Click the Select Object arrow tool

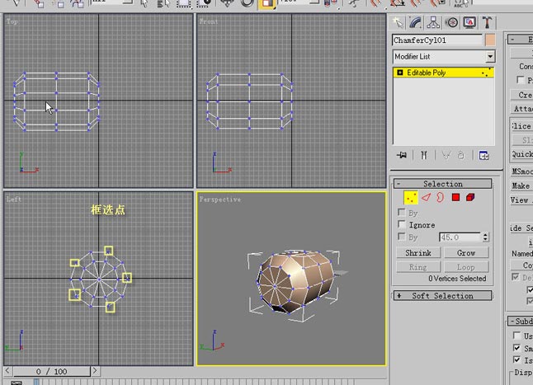point(144,3)
